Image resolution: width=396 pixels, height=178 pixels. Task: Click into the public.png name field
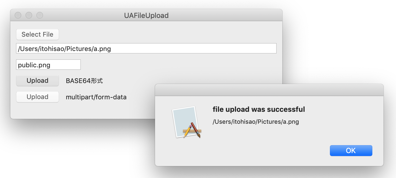[48, 65]
